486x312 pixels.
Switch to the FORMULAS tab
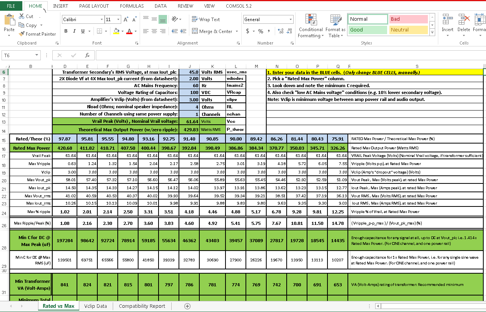pos(132,6)
